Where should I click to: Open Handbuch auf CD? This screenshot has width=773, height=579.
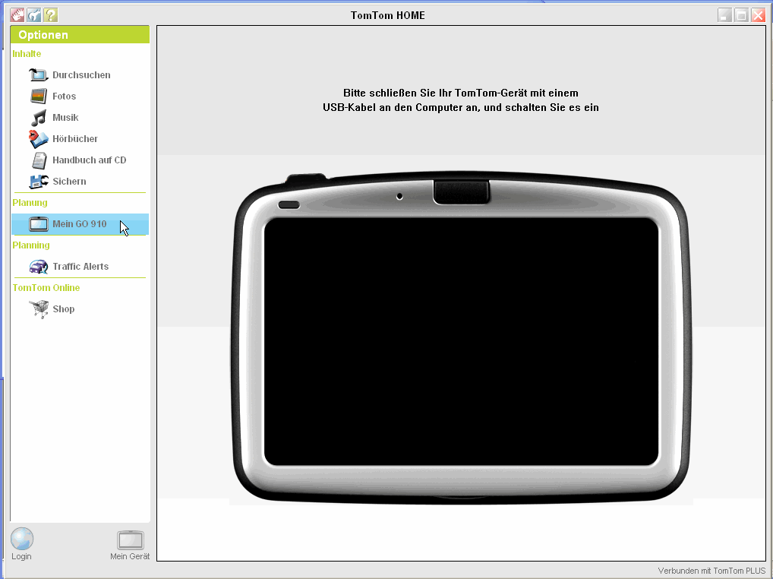pos(88,160)
